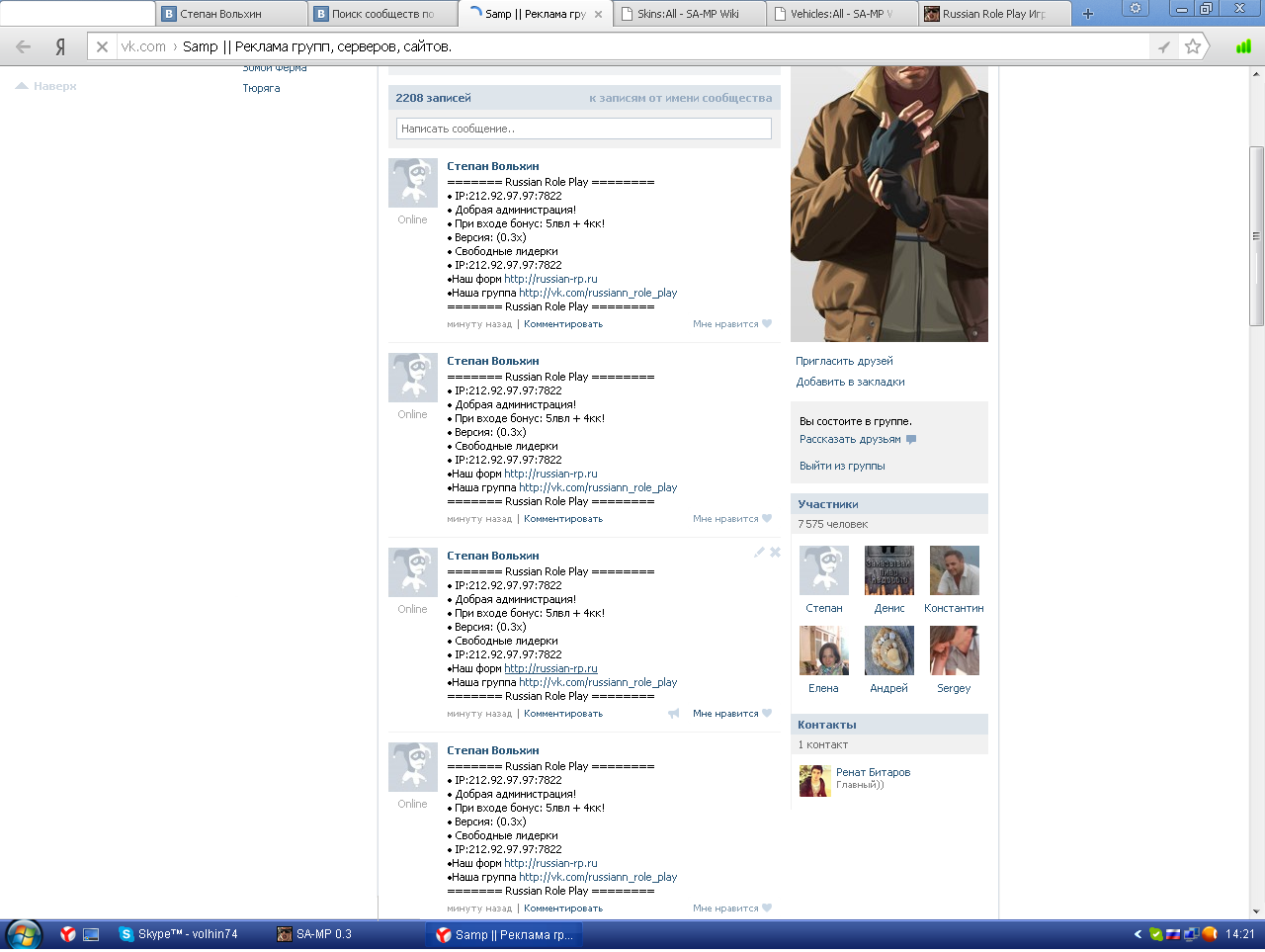Click 'Мне нравится' on post with edit icons

pos(731,713)
